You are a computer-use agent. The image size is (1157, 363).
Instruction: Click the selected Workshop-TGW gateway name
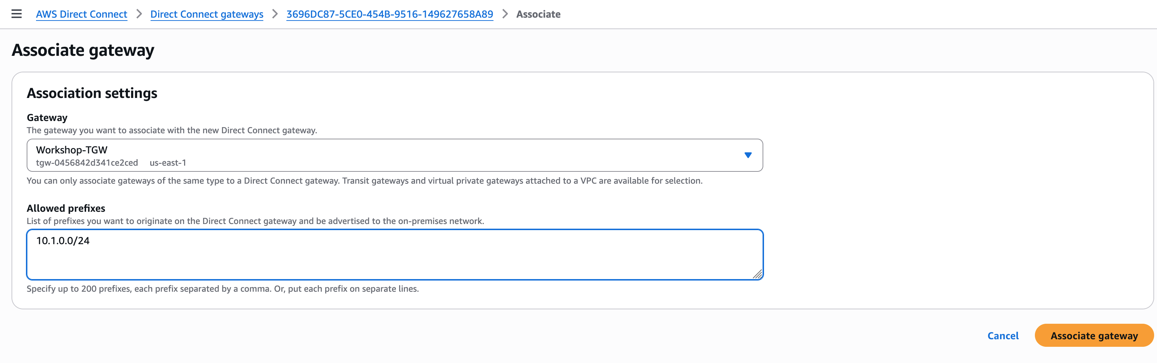click(x=72, y=149)
